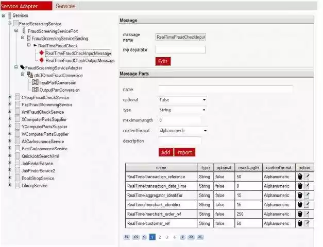
Task: Click the max length column header
Action: [x=248, y=168]
